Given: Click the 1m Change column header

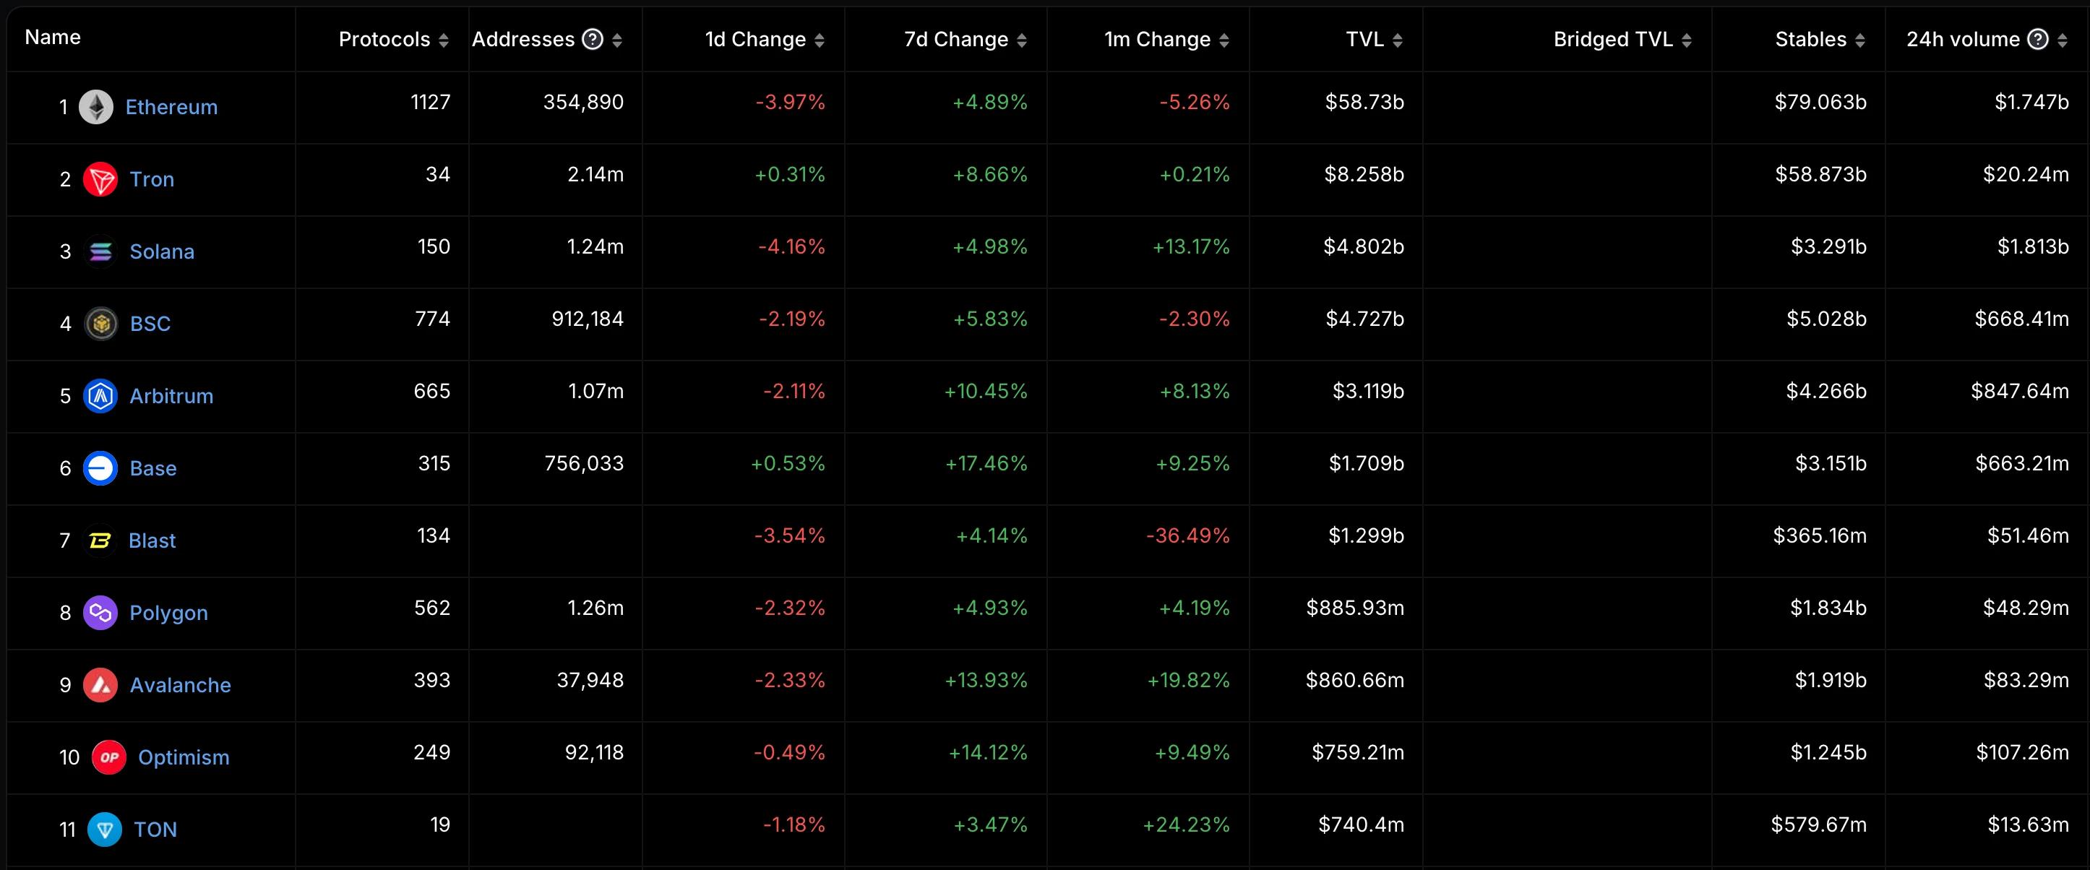Looking at the screenshot, I should pyautogui.click(x=1157, y=39).
